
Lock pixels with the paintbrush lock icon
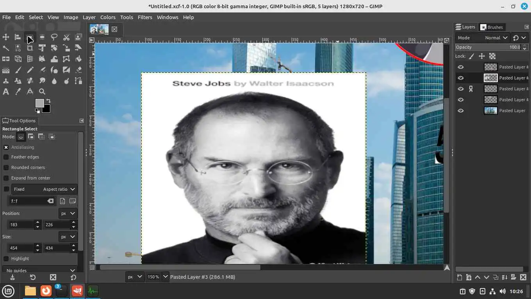[x=472, y=56]
